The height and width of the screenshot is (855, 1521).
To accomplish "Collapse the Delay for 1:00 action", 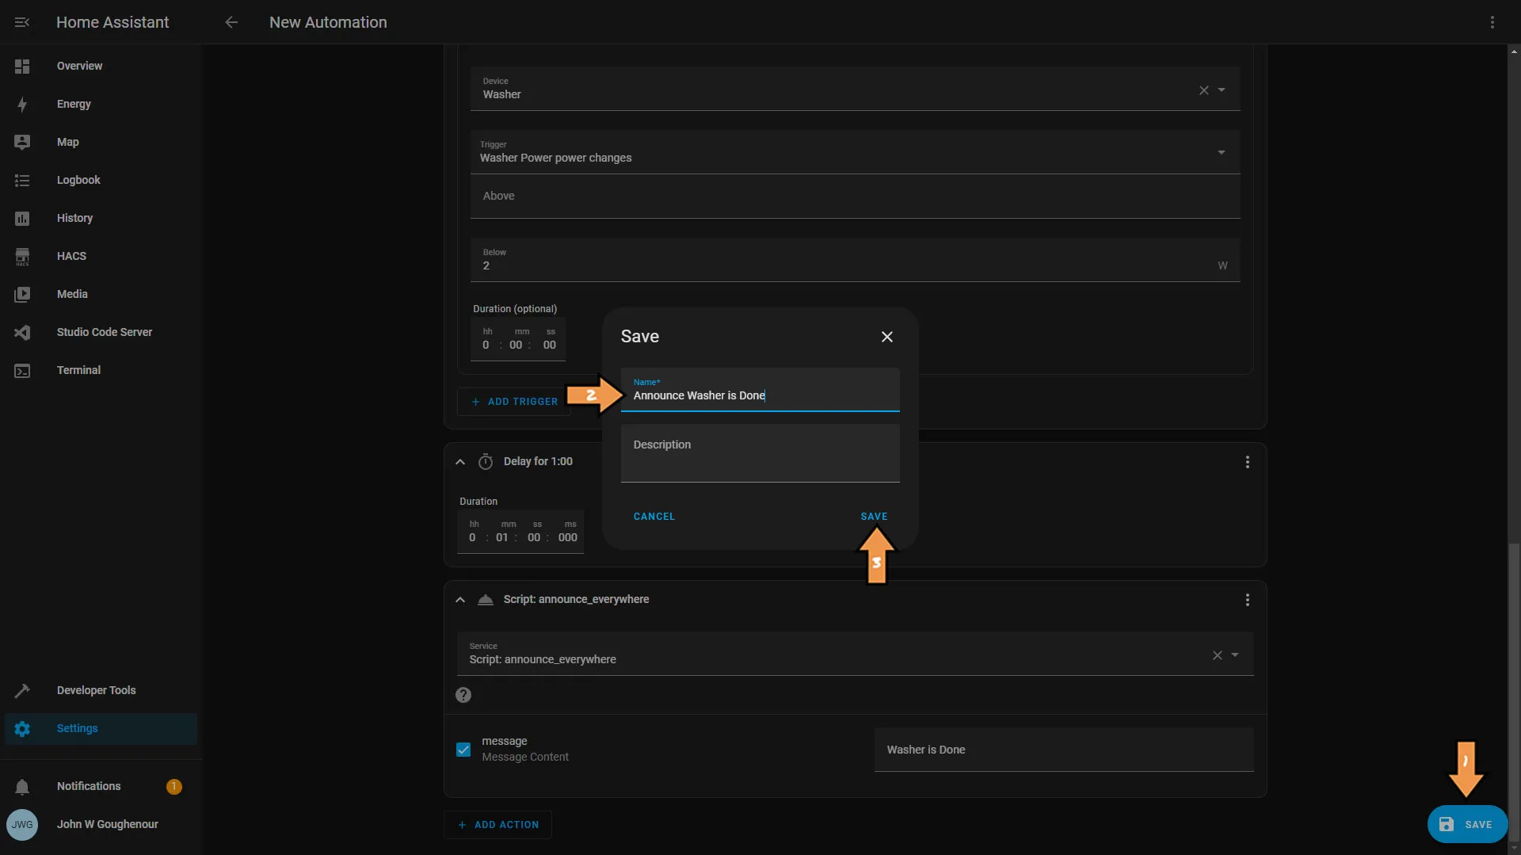I will pyautogui.click(x=460, y=462).
